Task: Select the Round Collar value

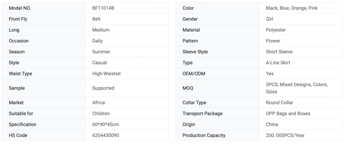Action: point(279,103)
